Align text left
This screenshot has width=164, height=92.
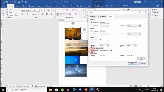58,14
